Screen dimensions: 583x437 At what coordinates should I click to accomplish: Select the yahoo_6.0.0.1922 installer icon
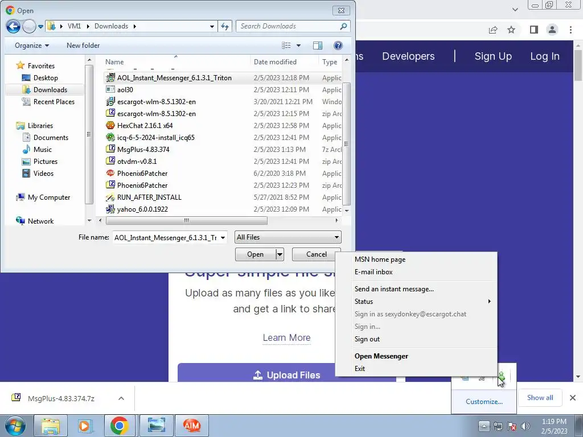tap(110, 209)
